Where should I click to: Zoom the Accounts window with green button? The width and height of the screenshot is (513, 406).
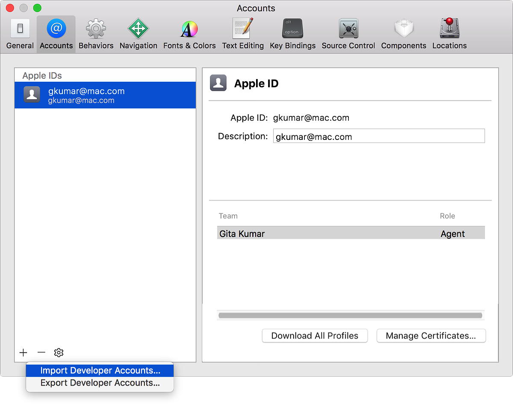coord(37,8)
